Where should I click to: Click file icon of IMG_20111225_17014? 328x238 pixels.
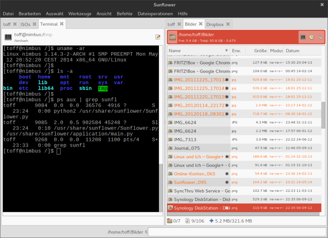pos(170,88)
